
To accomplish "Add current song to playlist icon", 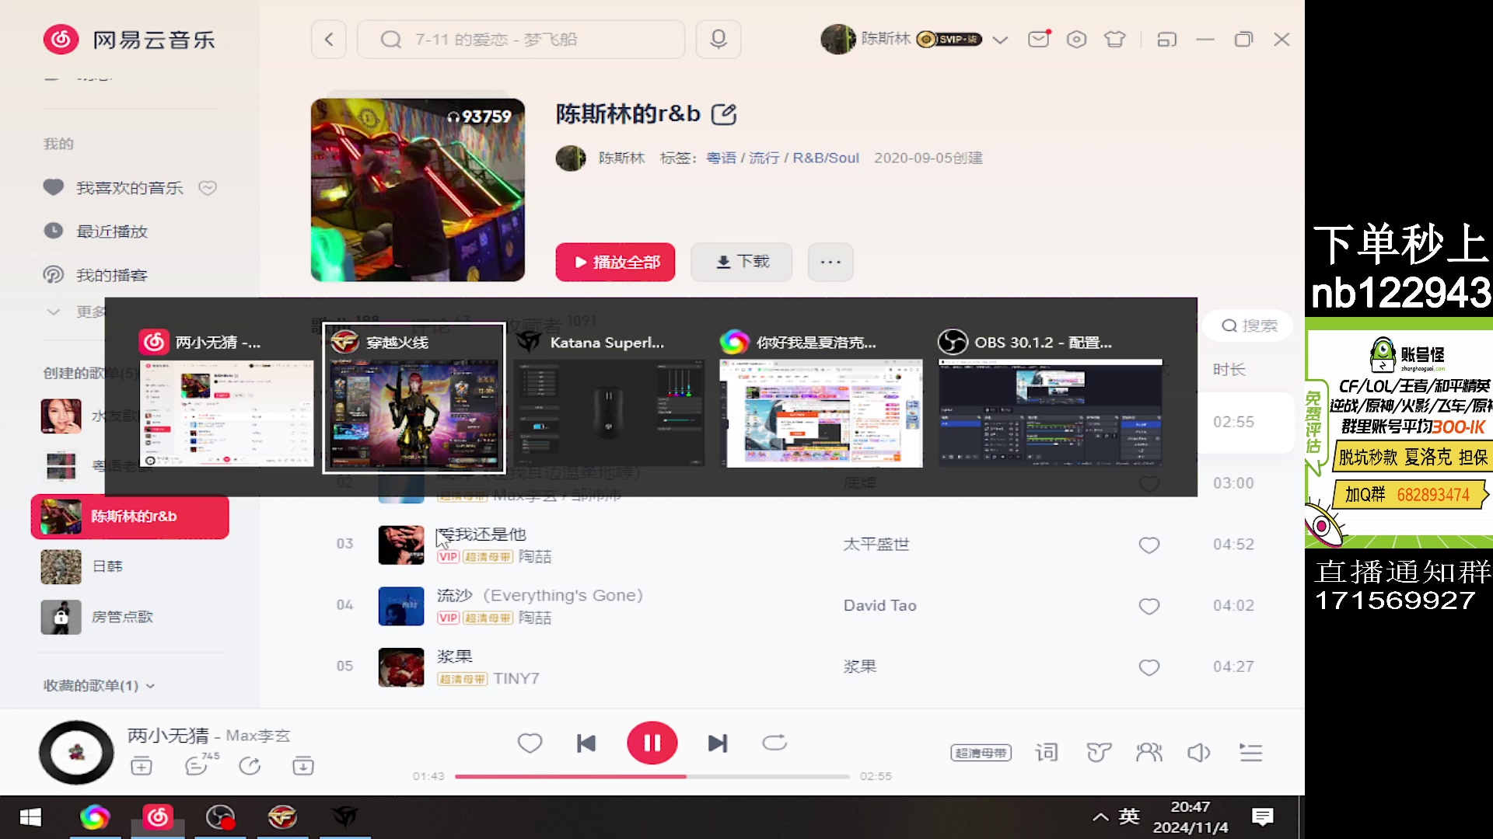I will point(142,767).
